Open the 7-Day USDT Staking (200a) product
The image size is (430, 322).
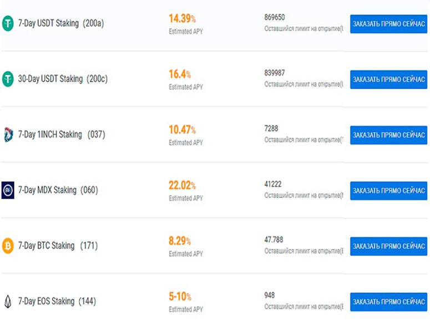(x=61, y=23)
